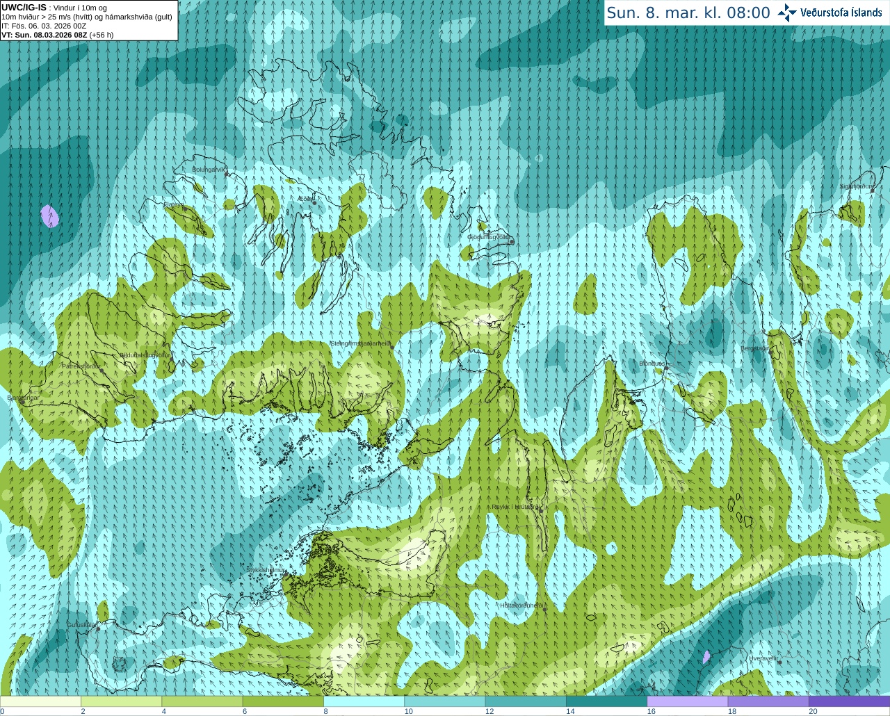Image resolution: width=890 pixels, height=716 pixels.
Task: Select the Flateyri station label
Action: (x=175, y=204)
